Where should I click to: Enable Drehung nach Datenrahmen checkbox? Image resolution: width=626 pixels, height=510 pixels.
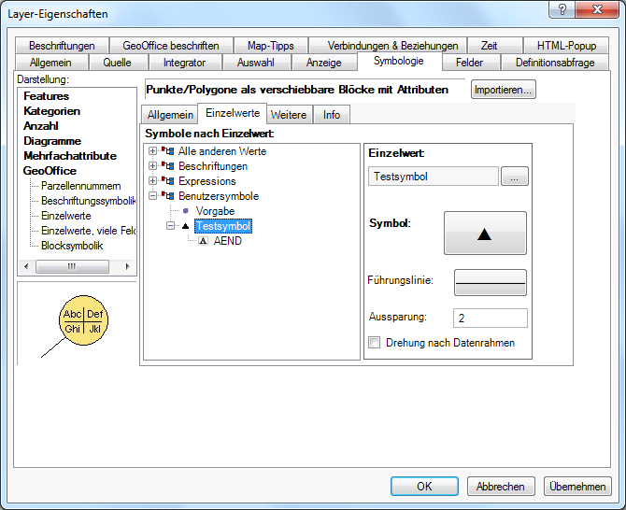[375, 343]
